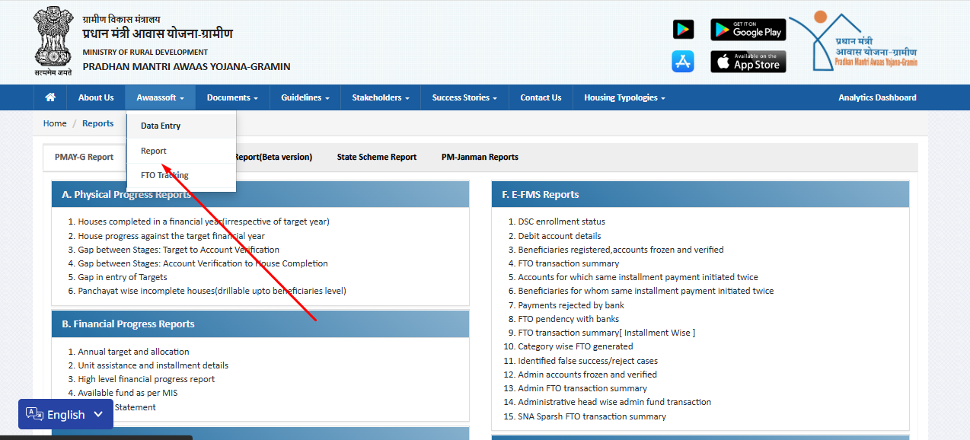Expand Housing Typologies menu
Viewport: 970px width, 440px height.
tap(624, 97)
